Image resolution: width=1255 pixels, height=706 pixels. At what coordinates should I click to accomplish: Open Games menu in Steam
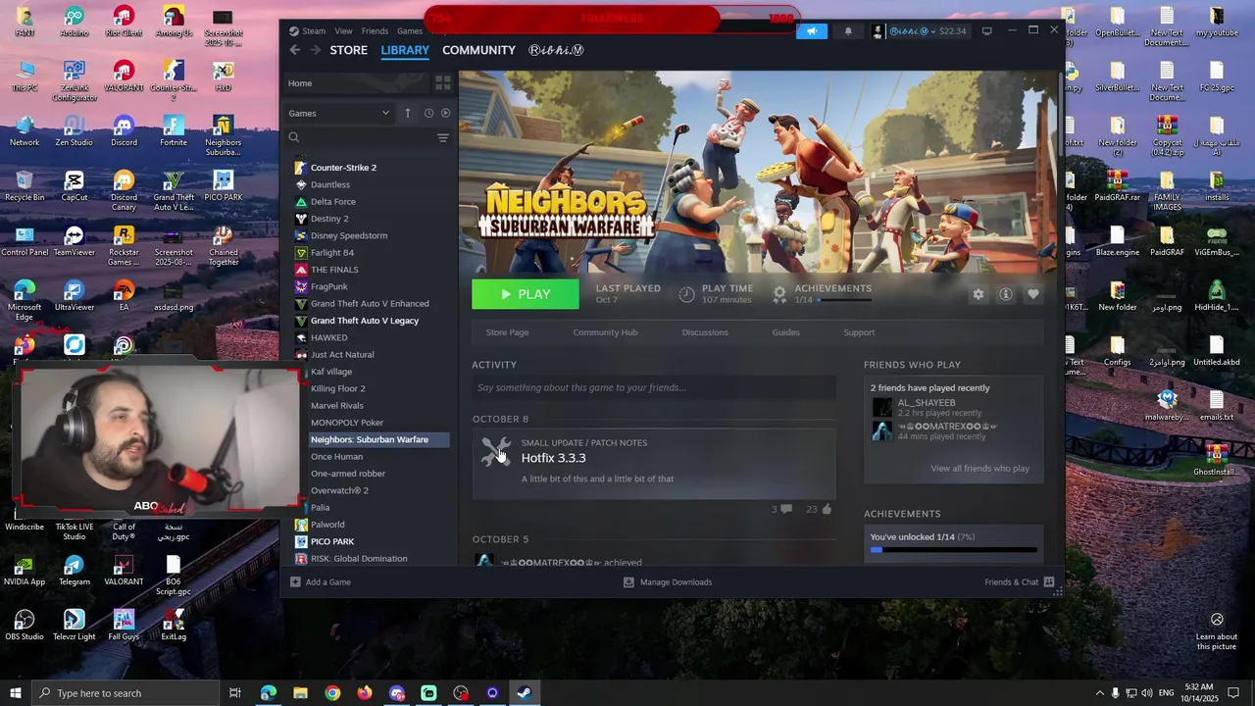(410, 30)
